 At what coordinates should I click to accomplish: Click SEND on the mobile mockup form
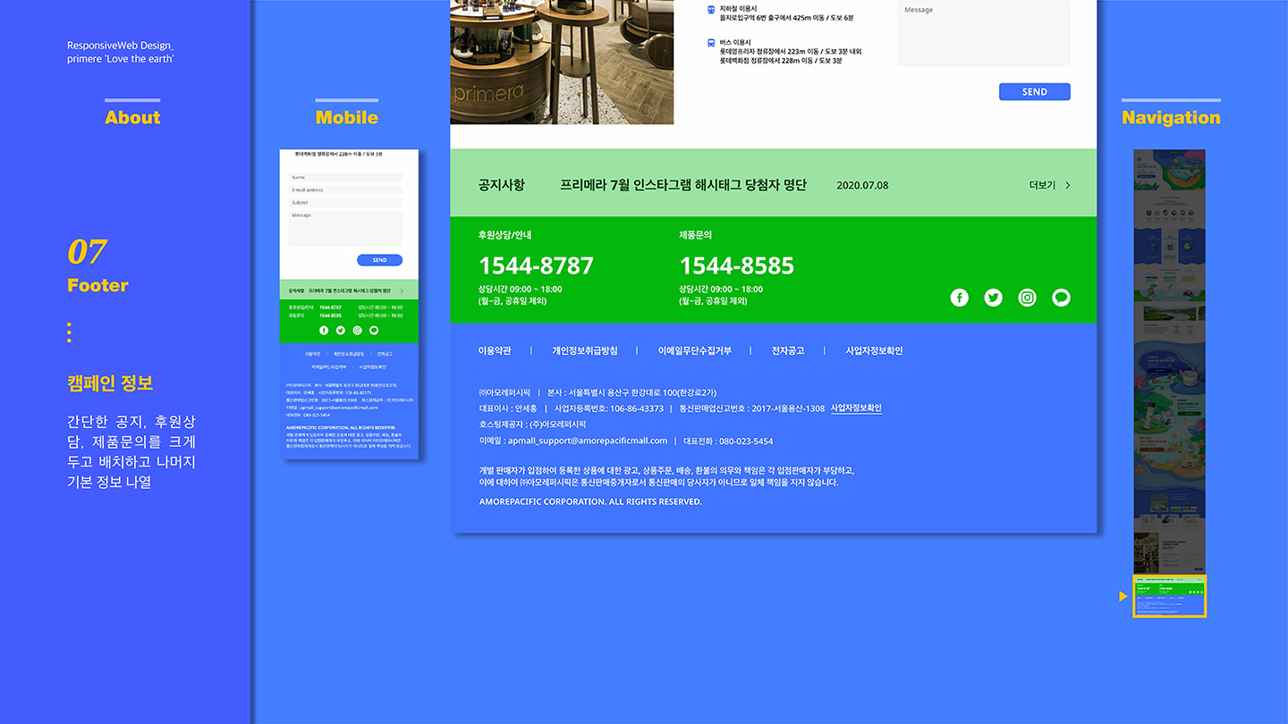(x=379, y=259)
